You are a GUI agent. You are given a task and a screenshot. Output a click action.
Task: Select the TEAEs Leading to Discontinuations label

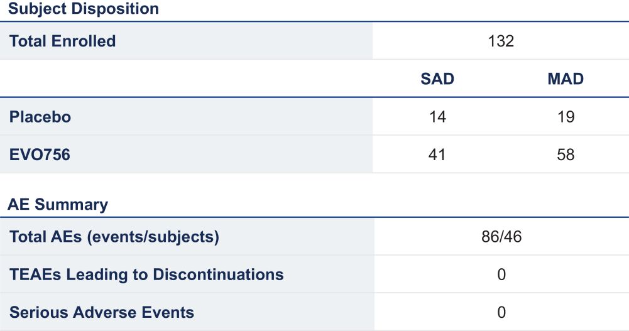(x=146, y=274)
